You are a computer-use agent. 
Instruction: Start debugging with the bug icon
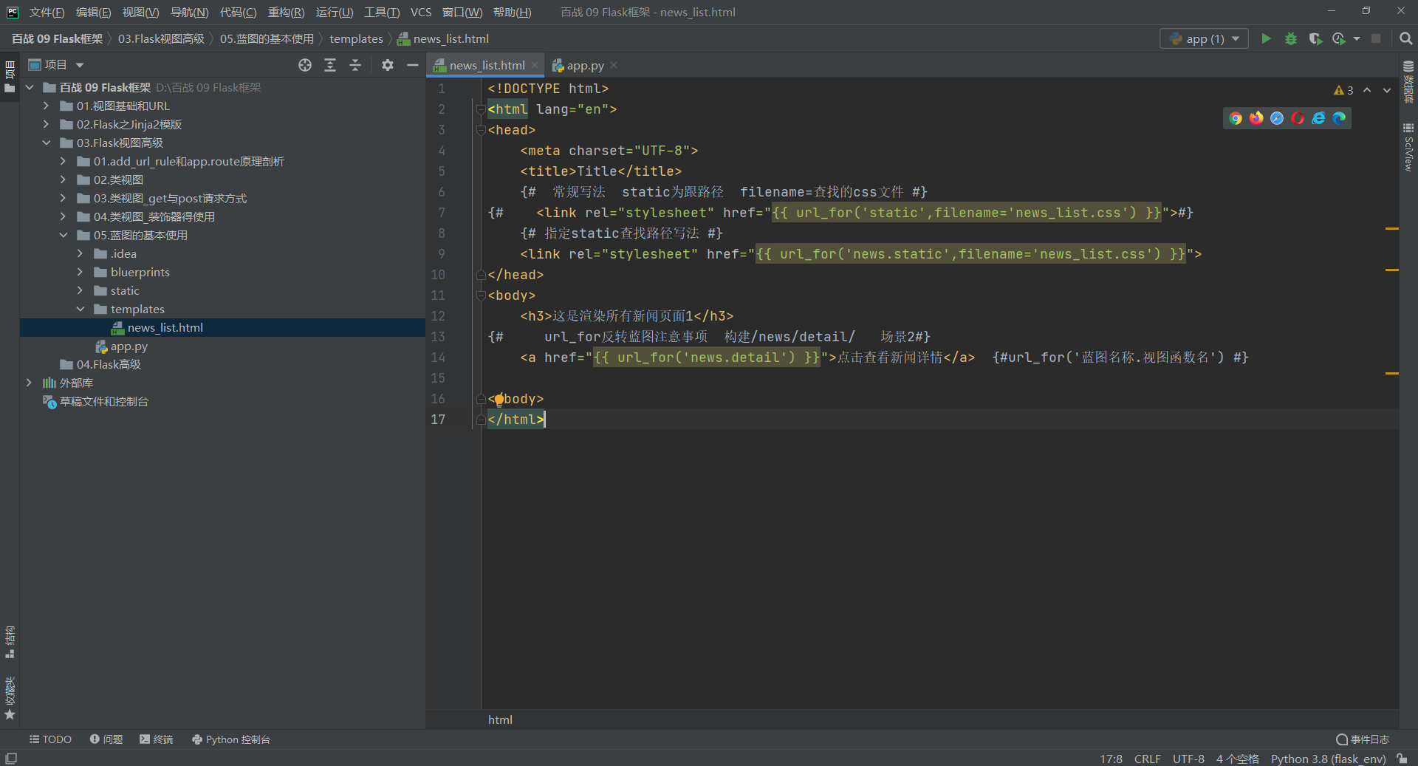[1291, 38]
